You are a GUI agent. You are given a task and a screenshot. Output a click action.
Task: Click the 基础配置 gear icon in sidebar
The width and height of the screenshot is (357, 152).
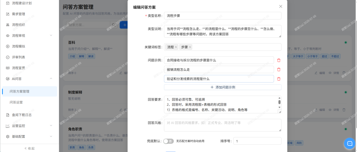(8, 136)
